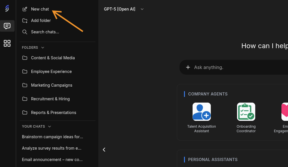Start a New chat
Screen dimensions: 288x167
[40, 9]
